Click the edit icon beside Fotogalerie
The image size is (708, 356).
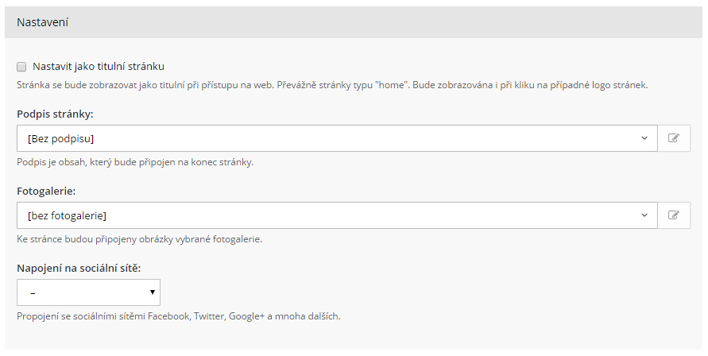[x=674, y=215]
